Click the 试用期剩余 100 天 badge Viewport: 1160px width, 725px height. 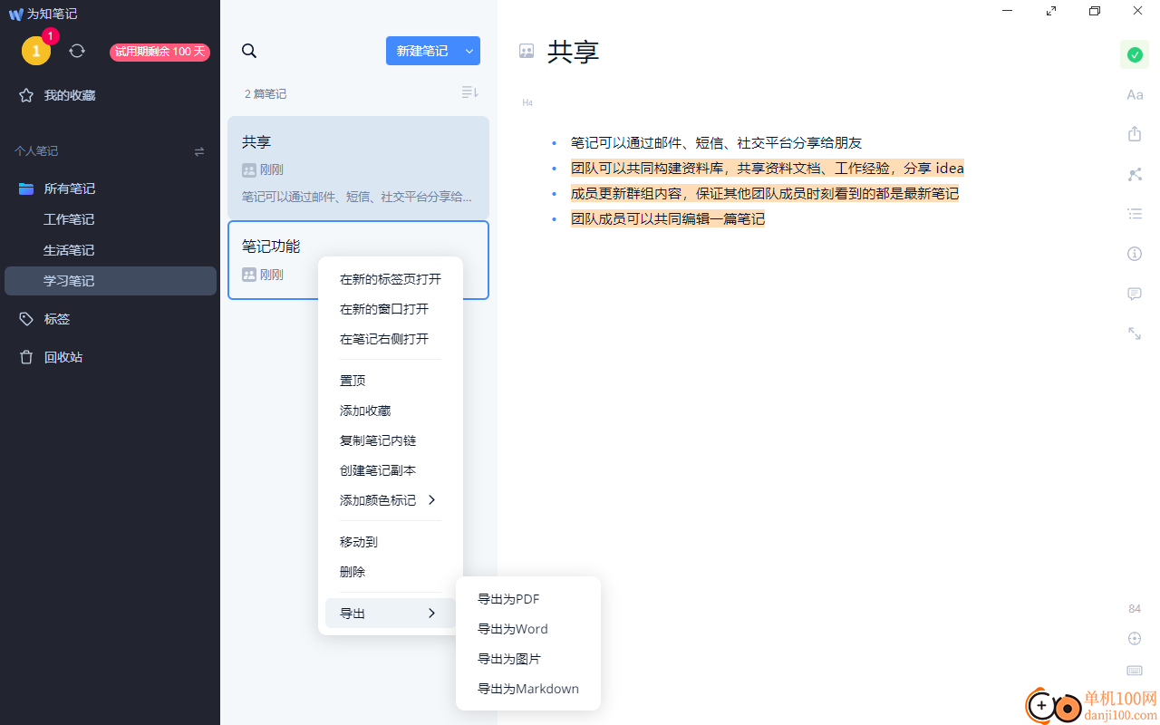click(159, 52)
